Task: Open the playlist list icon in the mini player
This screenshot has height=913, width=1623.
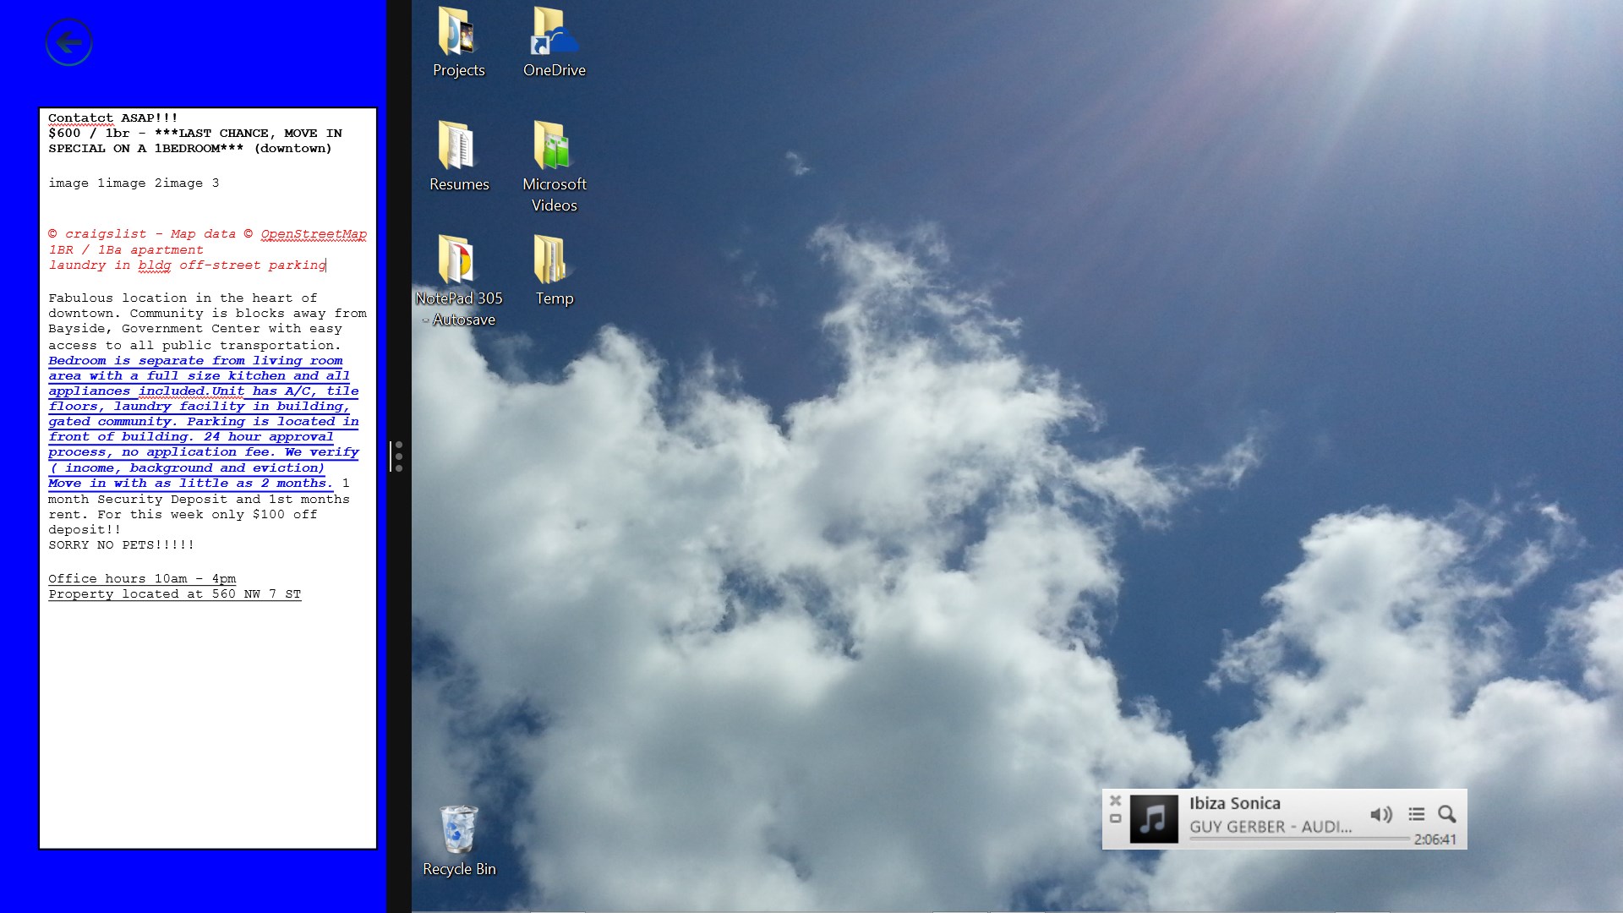Action: coord(1417,814)
